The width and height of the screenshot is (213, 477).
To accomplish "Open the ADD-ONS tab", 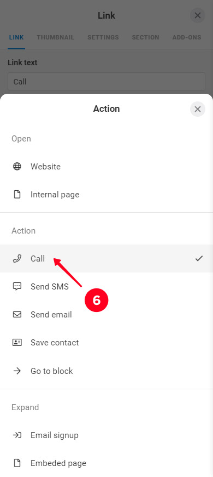I will (x=187, y=37).
